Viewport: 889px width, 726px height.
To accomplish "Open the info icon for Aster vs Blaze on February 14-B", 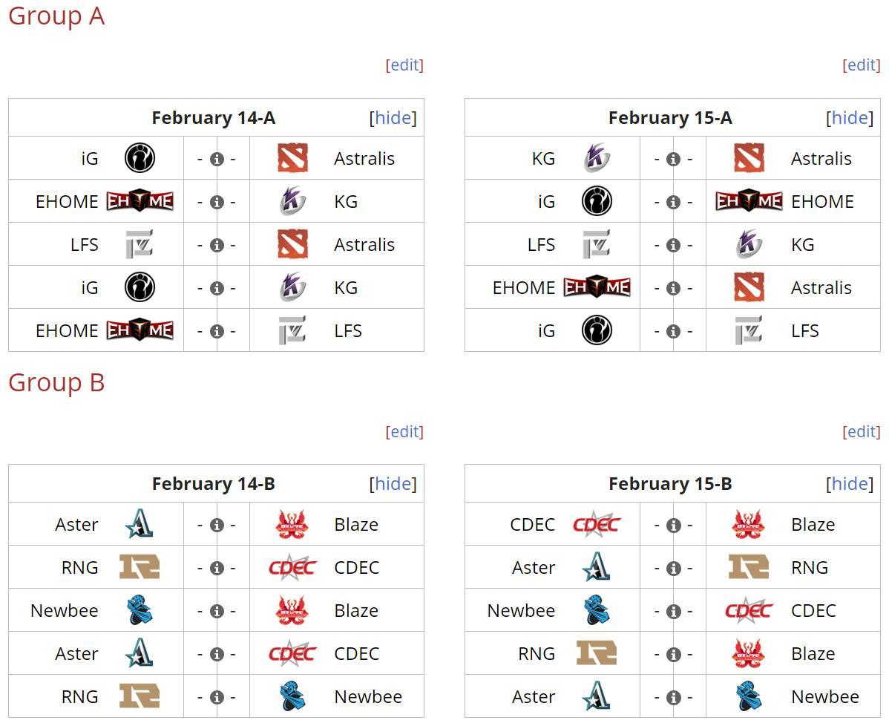I will pyautogui.click(x=217, y=526).
